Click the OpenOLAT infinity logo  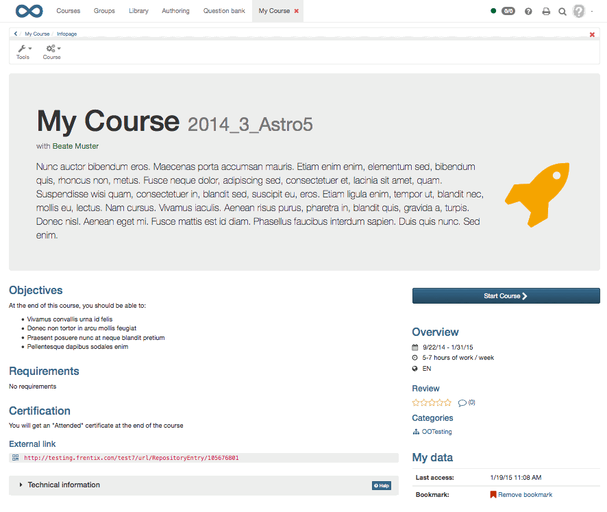coord(29,11)
